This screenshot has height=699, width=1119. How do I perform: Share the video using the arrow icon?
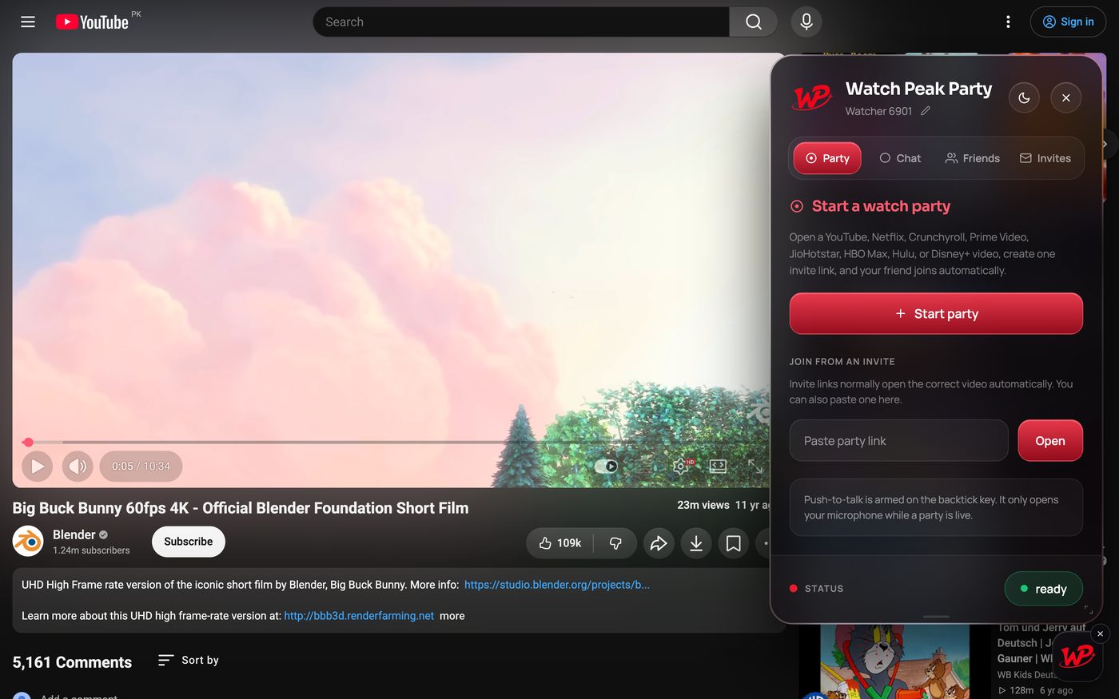pos(659,543)
